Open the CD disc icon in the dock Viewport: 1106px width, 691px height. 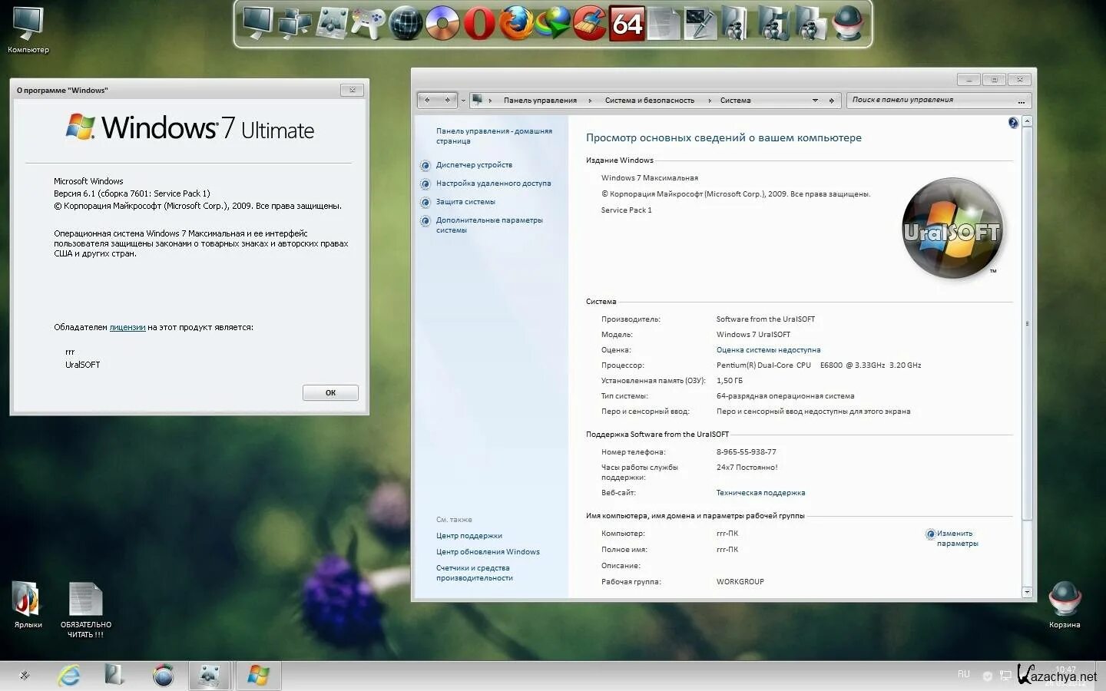(x=442, y=23)
